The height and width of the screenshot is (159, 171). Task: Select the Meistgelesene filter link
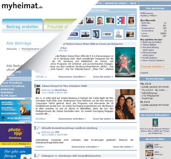[x=30, y=49]
